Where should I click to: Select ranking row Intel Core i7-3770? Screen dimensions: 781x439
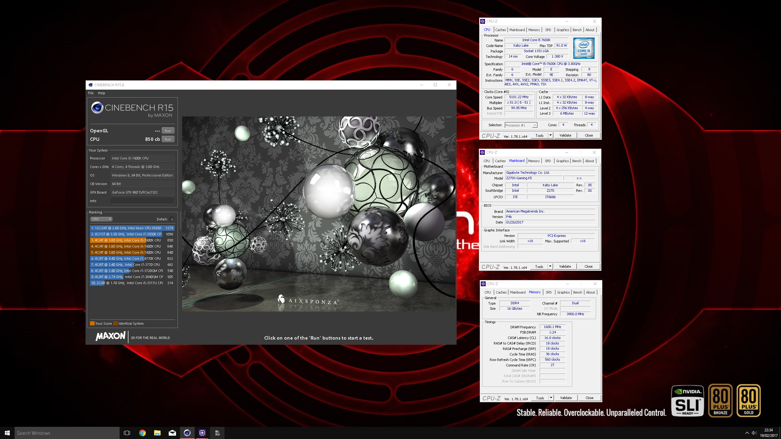coord(132,265)
